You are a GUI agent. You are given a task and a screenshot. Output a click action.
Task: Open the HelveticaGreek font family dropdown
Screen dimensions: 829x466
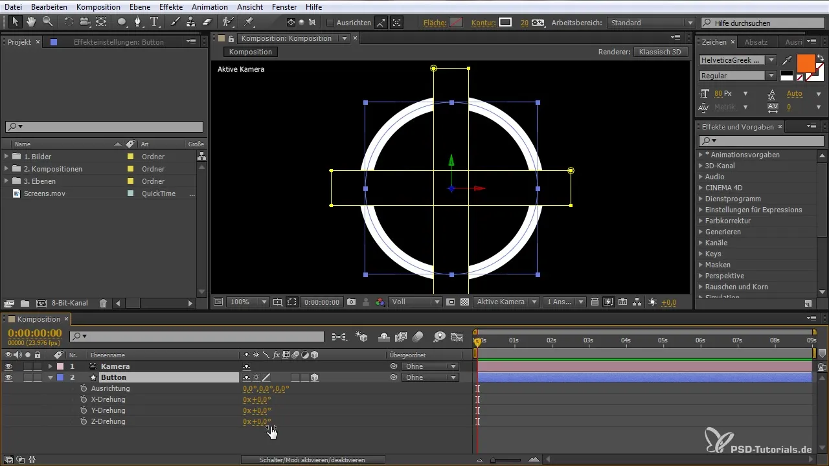(738, 60)
